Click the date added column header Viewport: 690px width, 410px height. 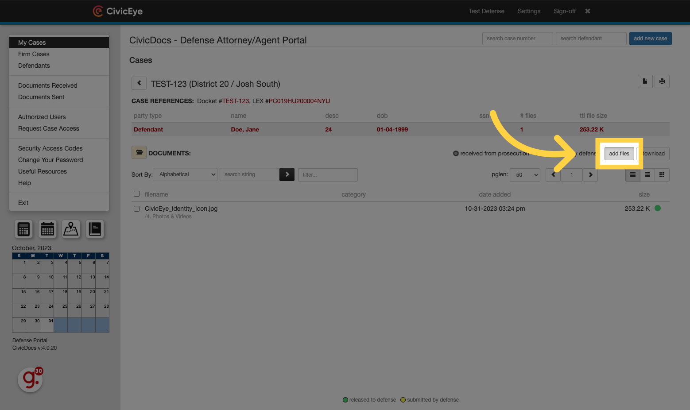coord(495,194)
